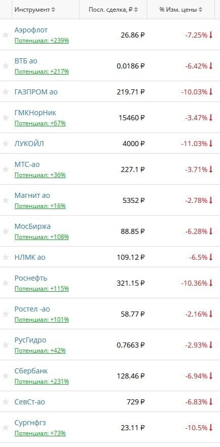Sort by Инструмент column
The width and height of the screenshot is (220, 447).
click(x=35, y=10)
